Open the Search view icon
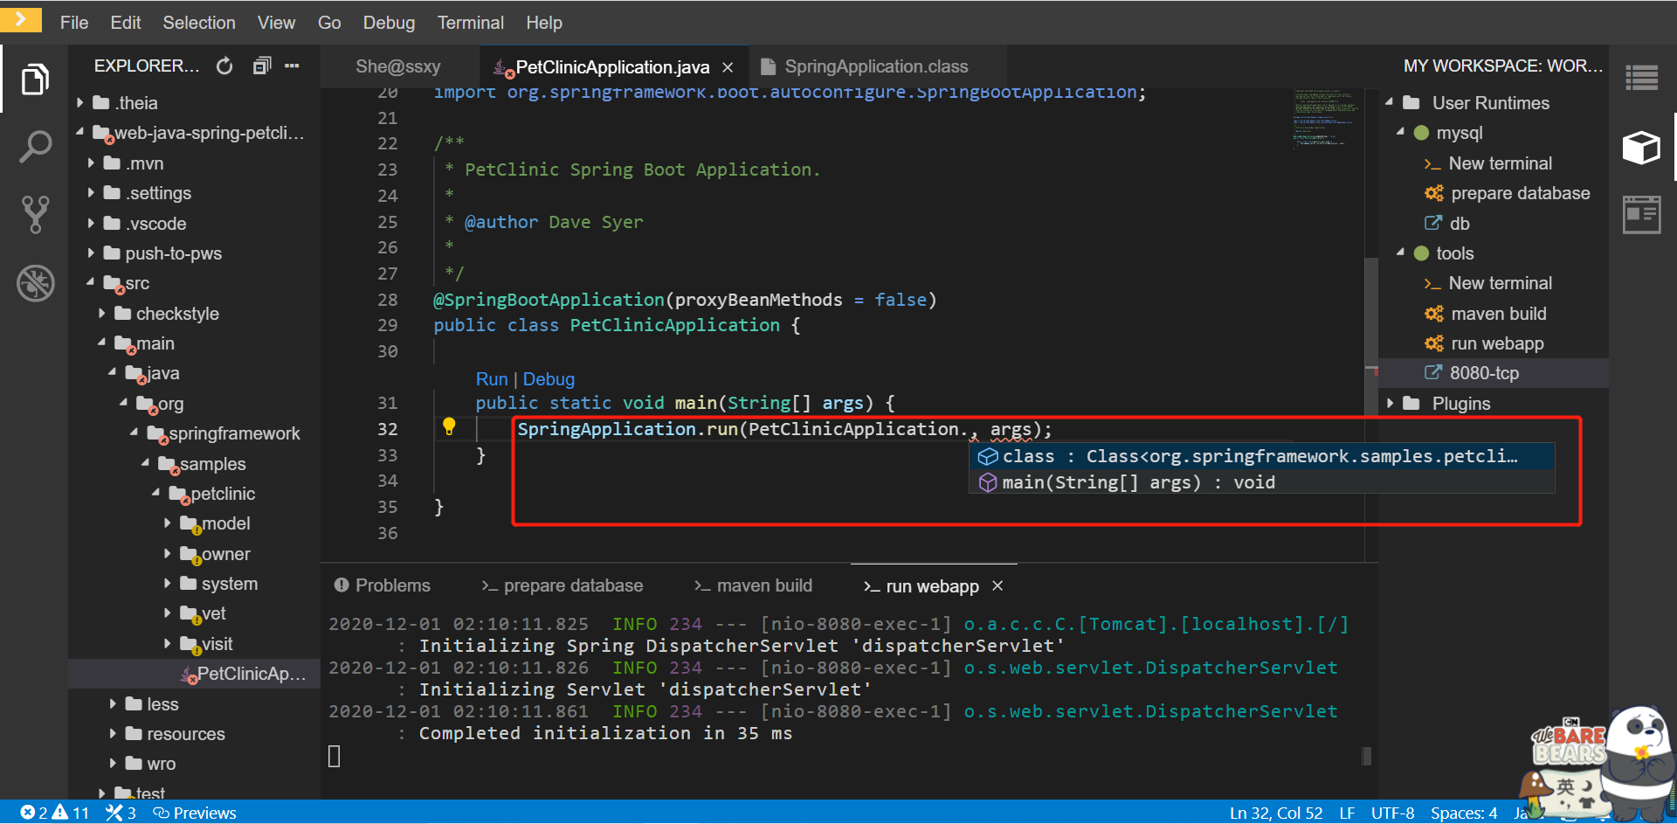The width and height of the screenshot is (1677, 824). (x=35, y=147)
